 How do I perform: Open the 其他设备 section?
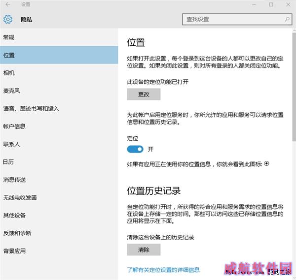coord(59,215)
